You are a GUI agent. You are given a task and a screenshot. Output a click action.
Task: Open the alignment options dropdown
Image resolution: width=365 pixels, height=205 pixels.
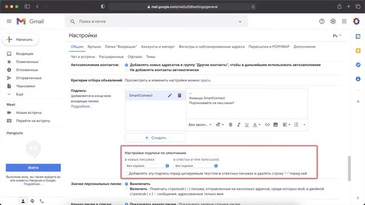[x=286, y=125]
